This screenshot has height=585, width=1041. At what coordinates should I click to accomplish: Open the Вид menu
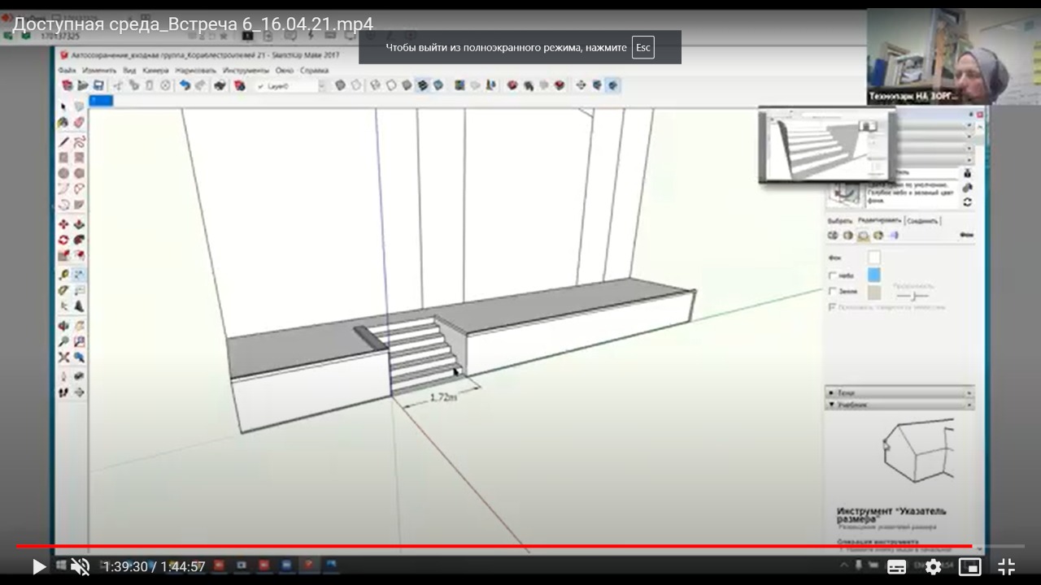tap(129, 71)
